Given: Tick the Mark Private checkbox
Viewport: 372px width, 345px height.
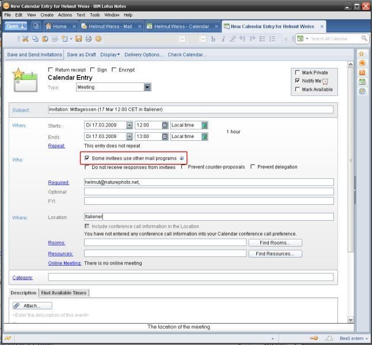Looking at the screenshot, I should click(297, 72).
